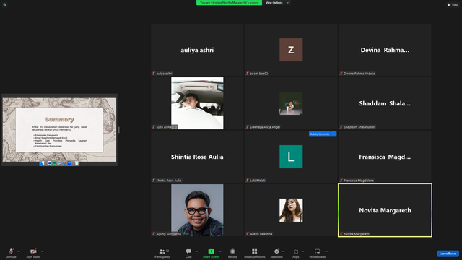462x260 pixels.
Task: Click the screen sharing status banner
Action: click(229, 3)
